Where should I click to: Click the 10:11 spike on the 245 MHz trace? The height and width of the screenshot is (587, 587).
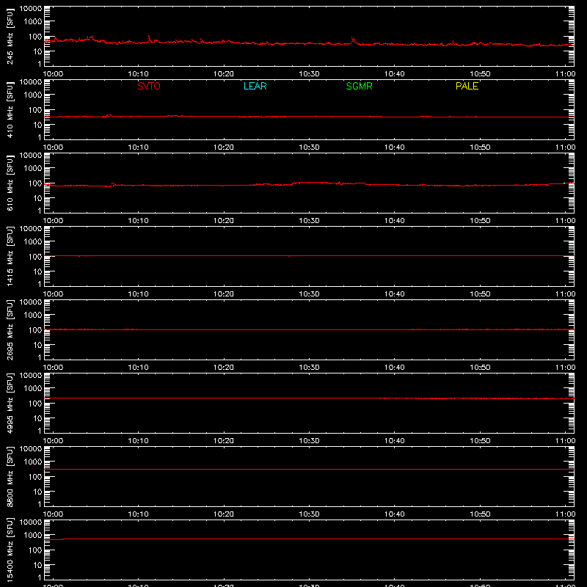pos(150,39)
